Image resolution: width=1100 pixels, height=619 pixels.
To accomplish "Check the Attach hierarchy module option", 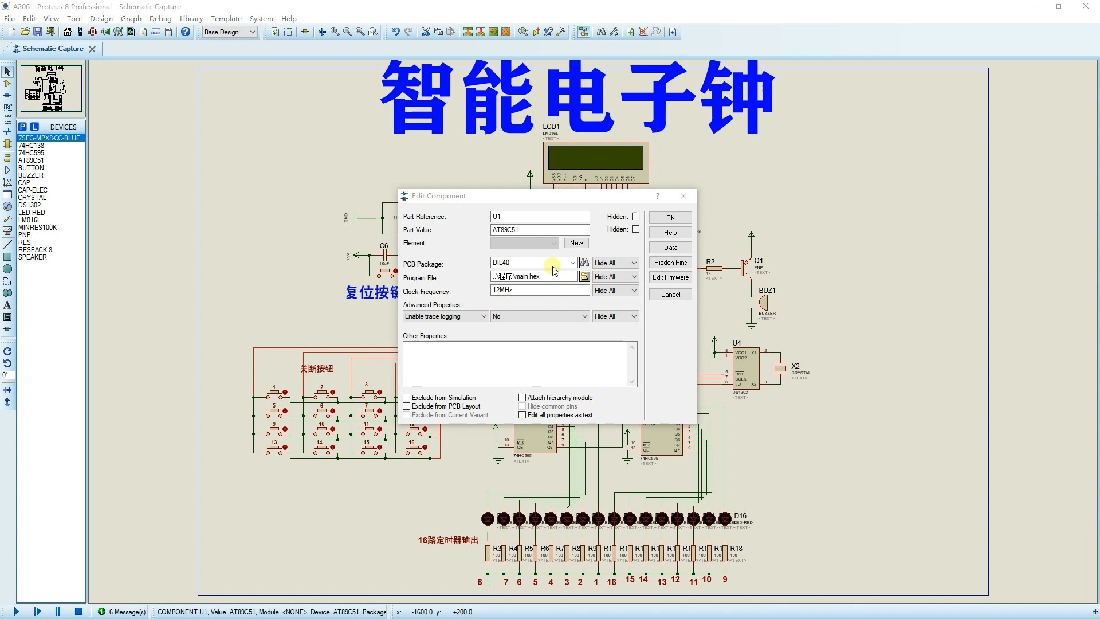I will pyautogui.click(x=522, y=397).
